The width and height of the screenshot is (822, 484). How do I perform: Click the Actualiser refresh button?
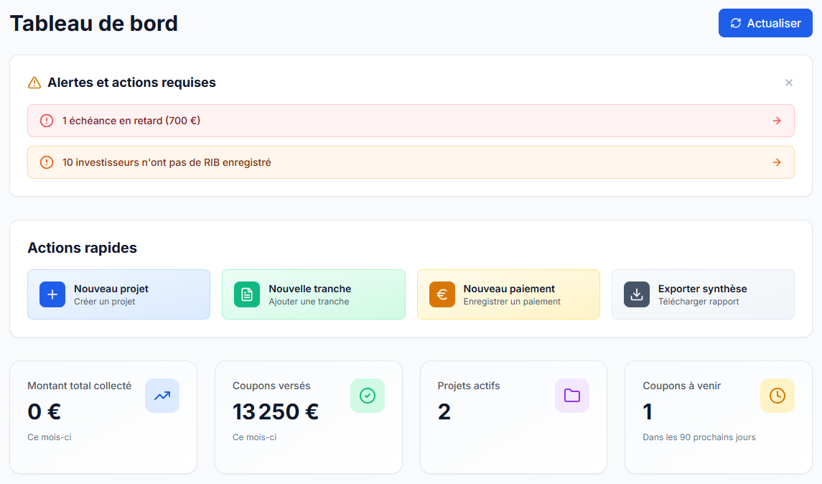pos(765,23)
